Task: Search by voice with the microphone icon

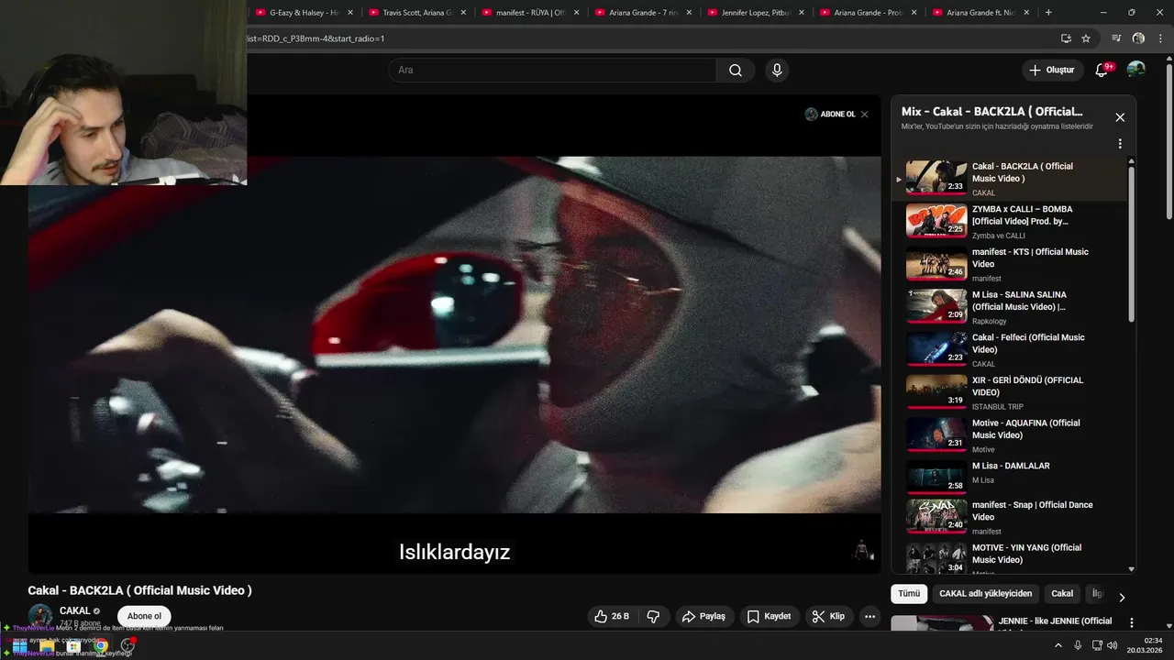Action: tap(777, 71)
